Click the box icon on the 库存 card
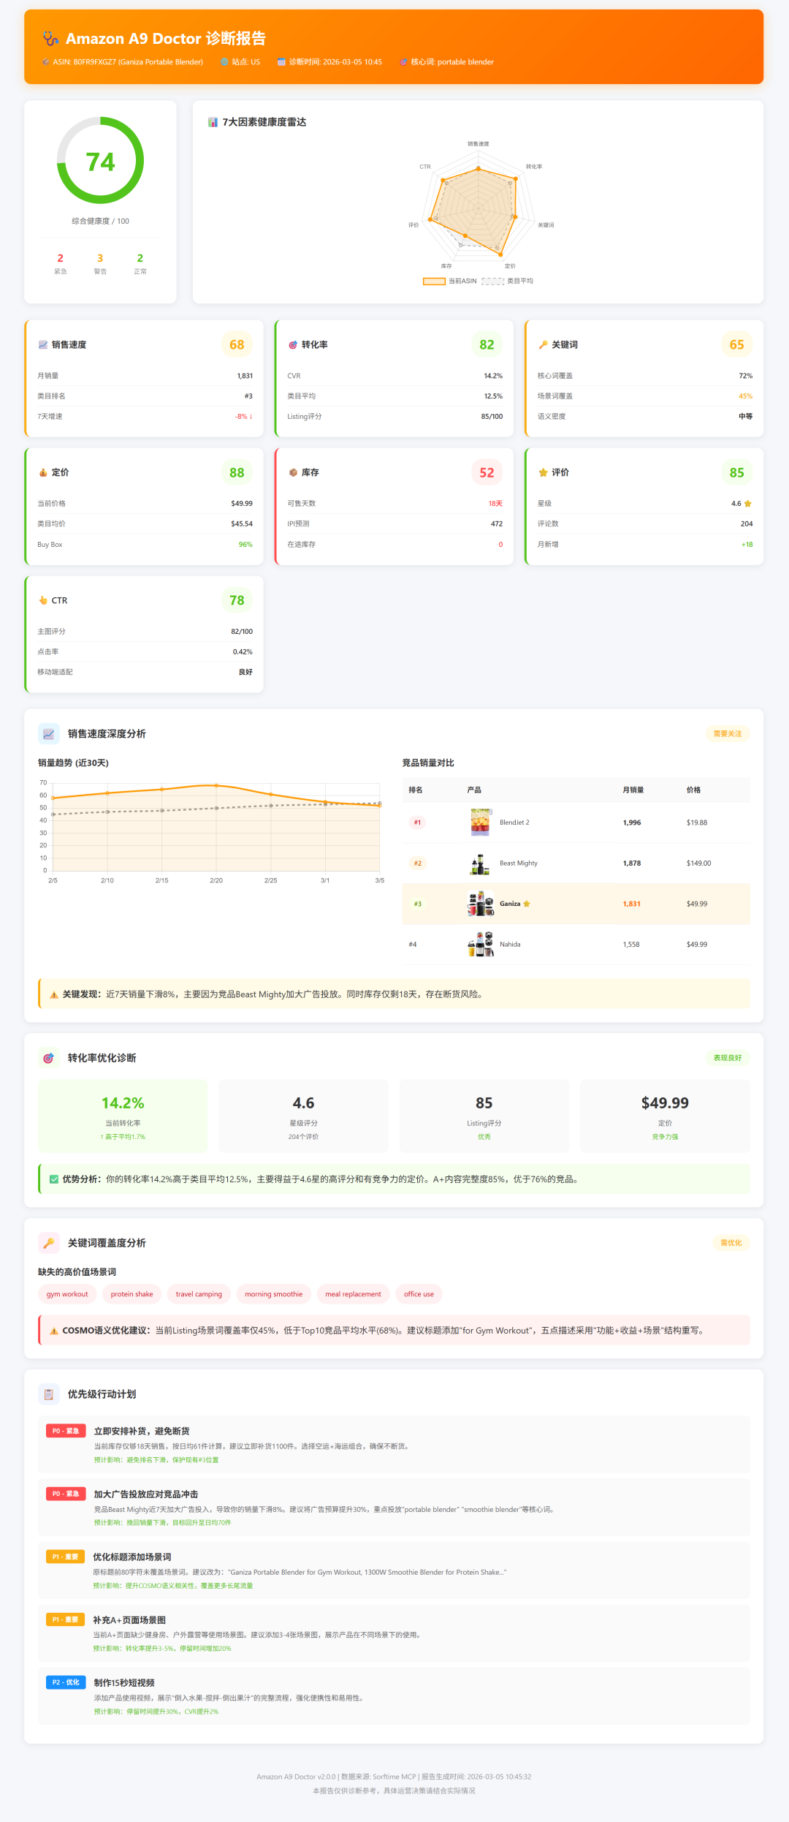 [x=293, y=473]
